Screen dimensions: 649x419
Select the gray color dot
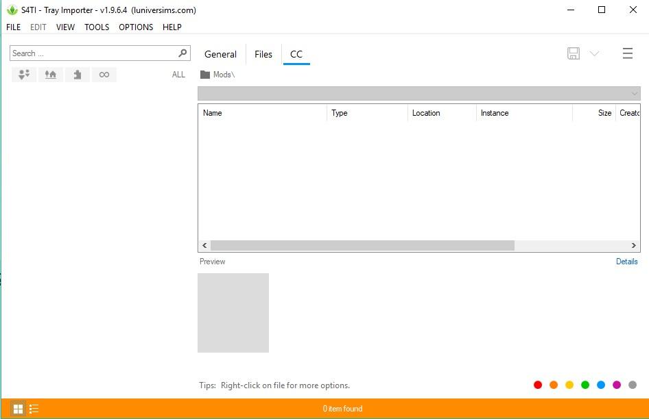pos(632,385)
